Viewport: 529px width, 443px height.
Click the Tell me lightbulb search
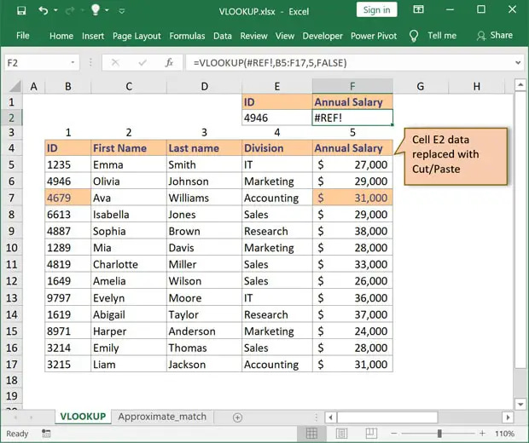[x=433, y=36]
